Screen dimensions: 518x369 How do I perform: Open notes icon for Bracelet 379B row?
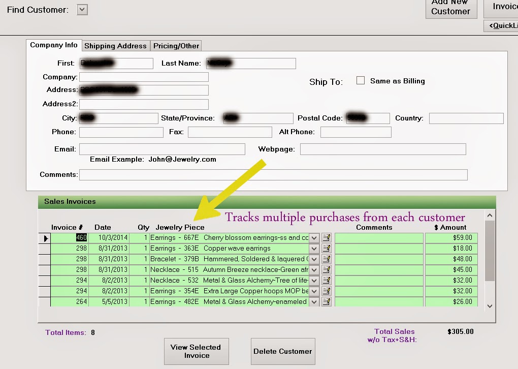327,259
